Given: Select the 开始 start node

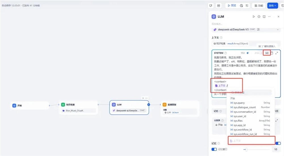Looking at the screenshot, I should (x=30, y=106).
